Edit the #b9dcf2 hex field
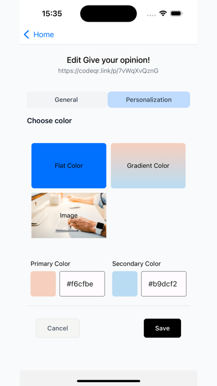 (x=164, y=284)
